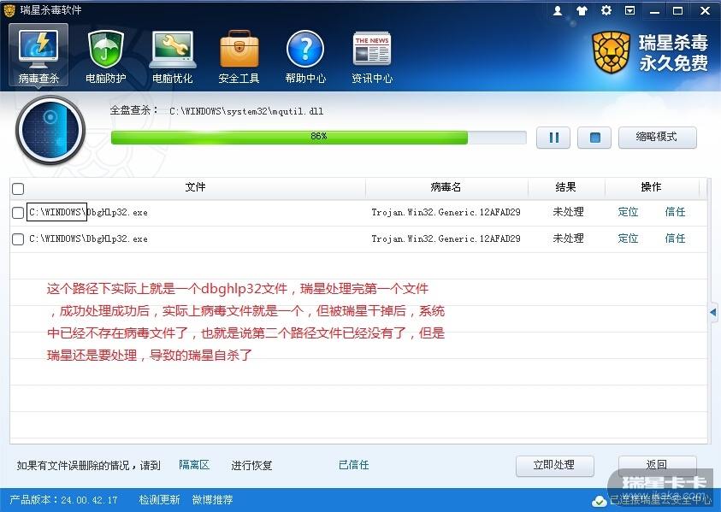The image size is (721, 512).
Task: Open the 资讯中心 news center tab
Action: tap(372, 56)
